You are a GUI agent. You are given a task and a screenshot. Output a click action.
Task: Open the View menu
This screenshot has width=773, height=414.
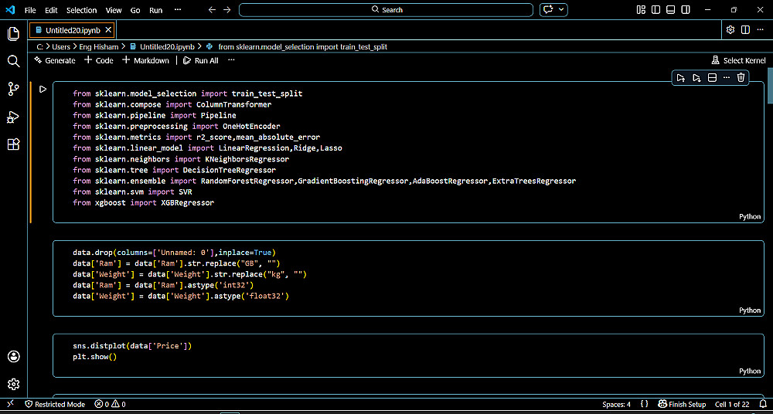[114, 10]
